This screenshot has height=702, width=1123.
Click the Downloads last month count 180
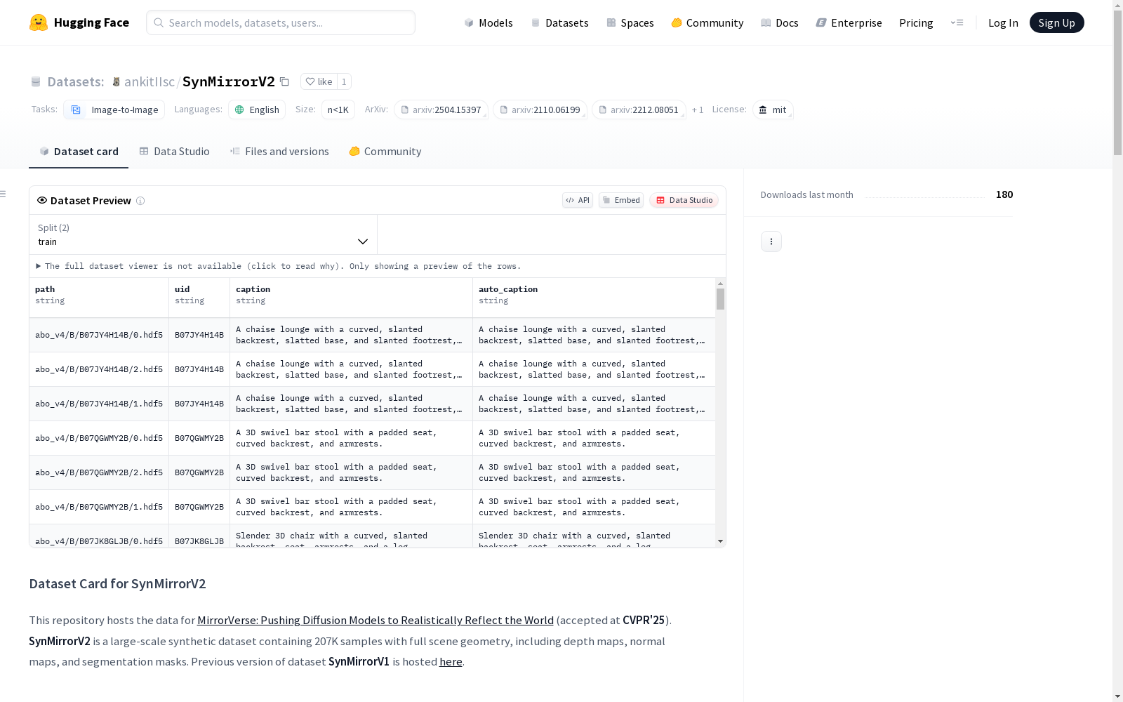click(x=1004, y=194)
